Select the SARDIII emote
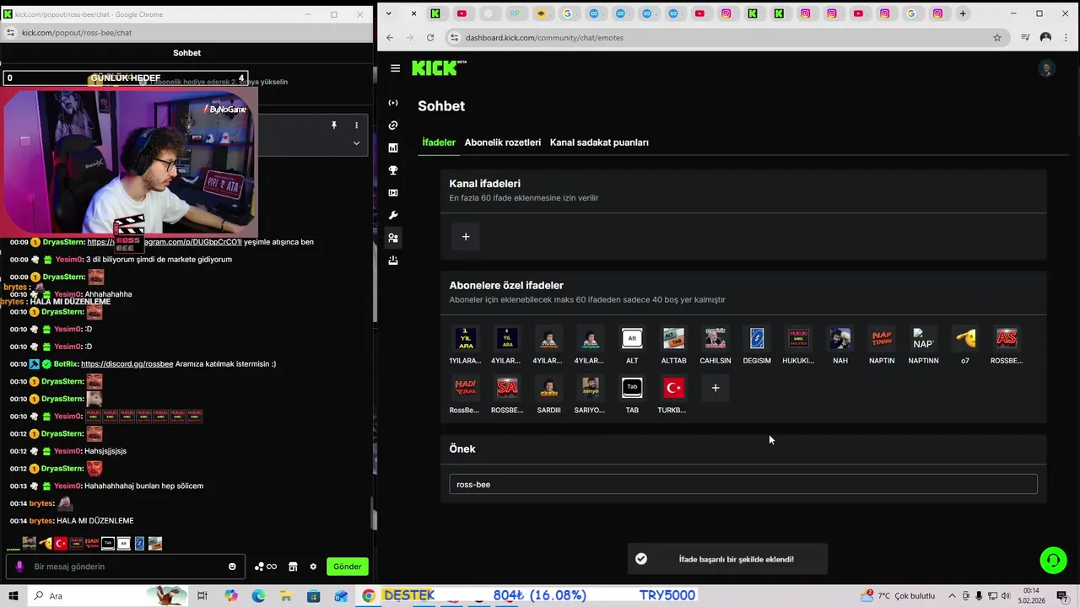The width and height of the screenshot is (1080, 607). tap(548, 388)
